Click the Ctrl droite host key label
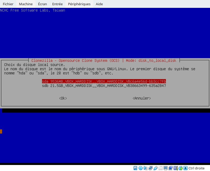 pos(196,168)
